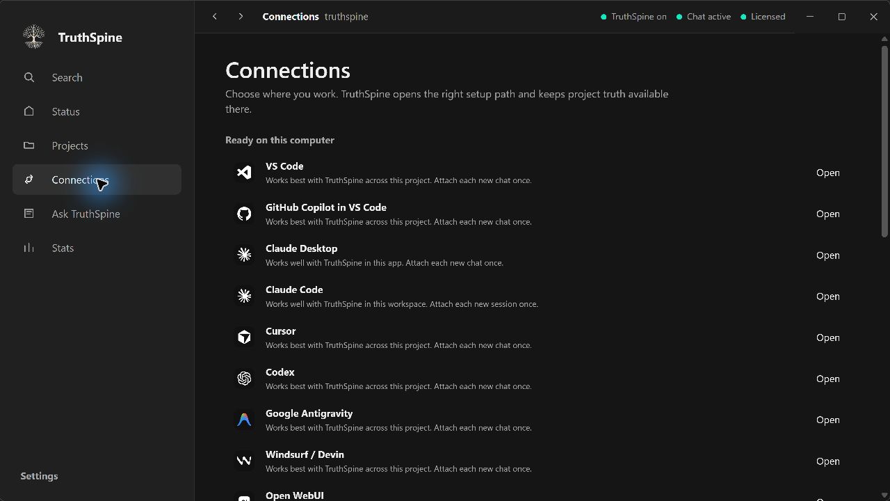Viewport: 890px width, 501px height.
Task: Click the "Ready on this computer" heading
Action: [280, 140]
